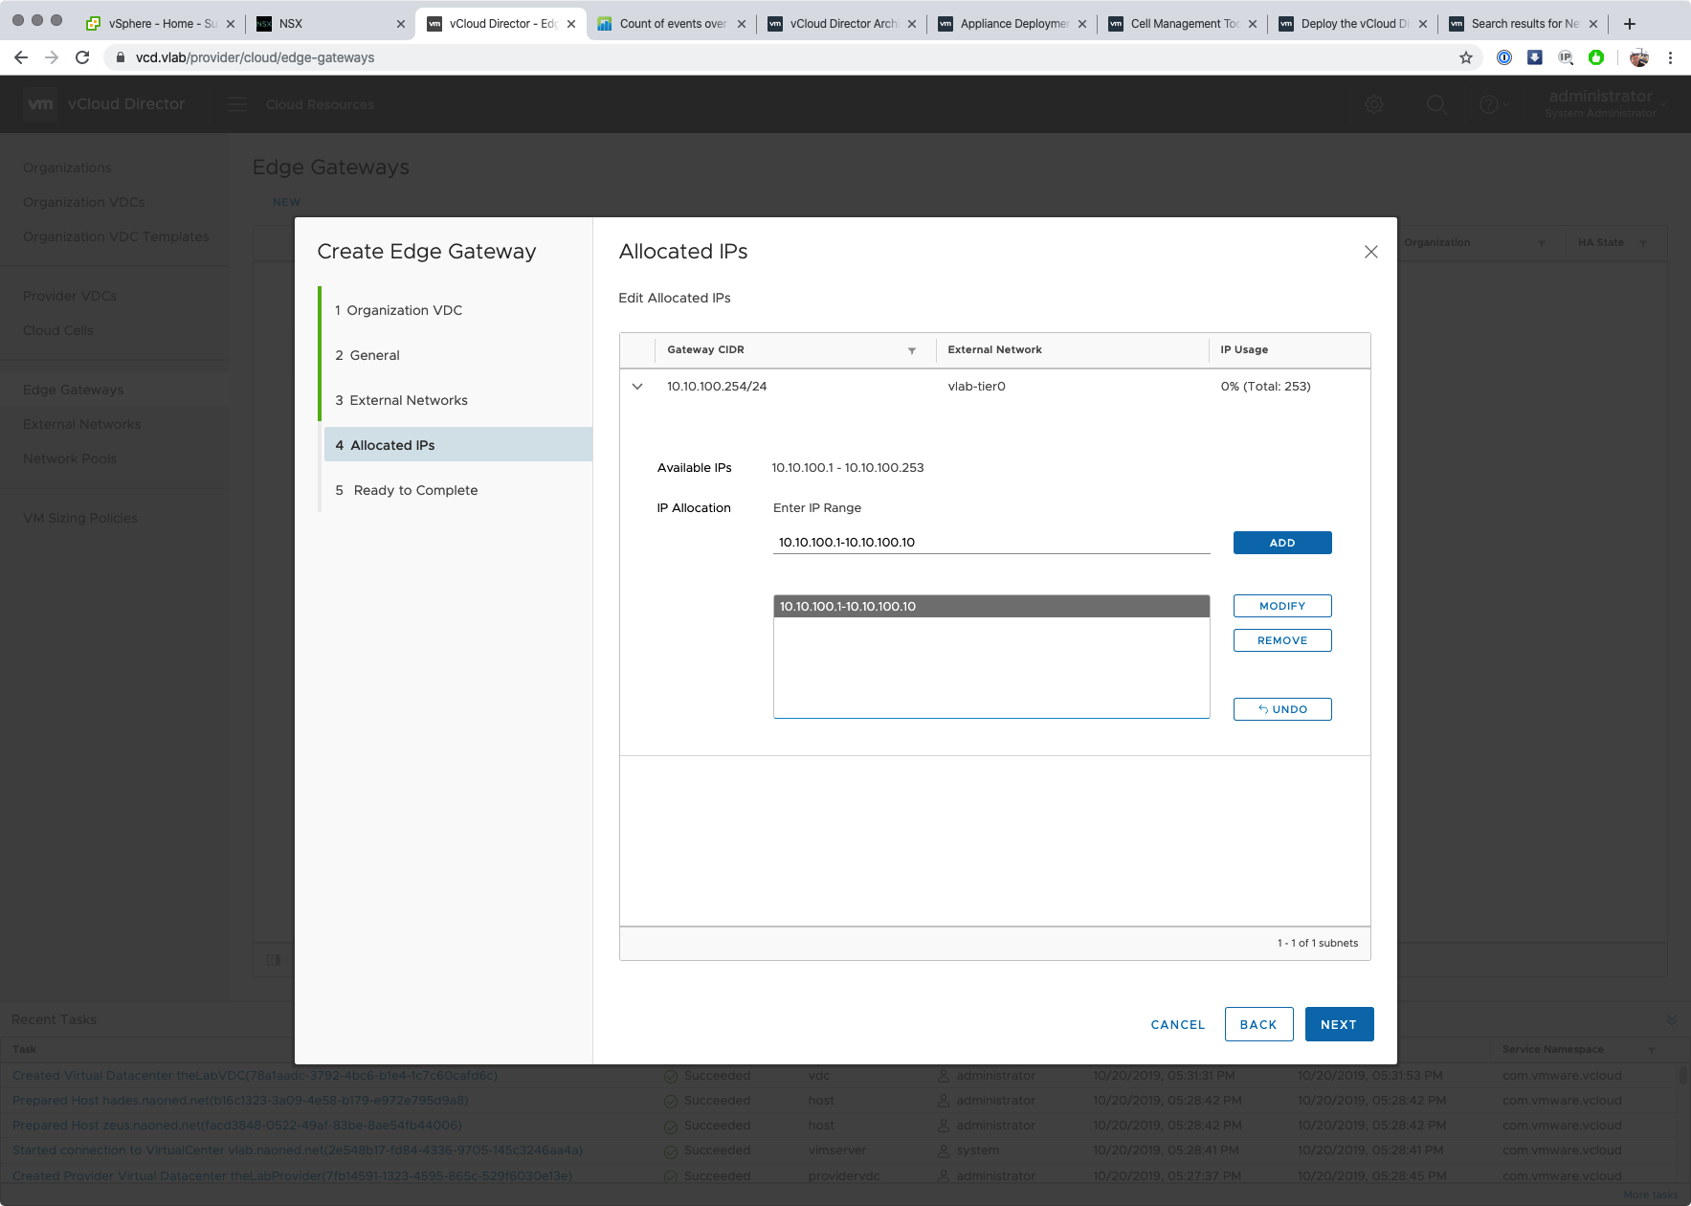Open Network Pools in the sidebar
1691x1206 pixels.
click(x=70, y=458)
